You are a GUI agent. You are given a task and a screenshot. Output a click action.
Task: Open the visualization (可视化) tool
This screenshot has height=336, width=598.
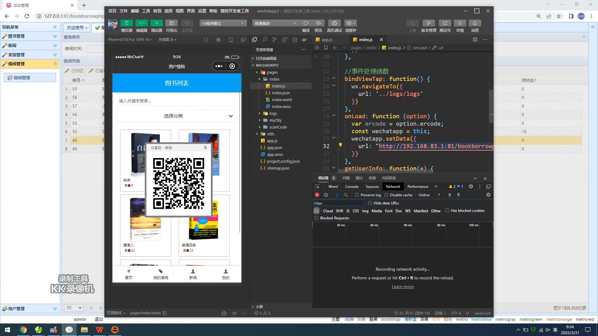[171, 23]
